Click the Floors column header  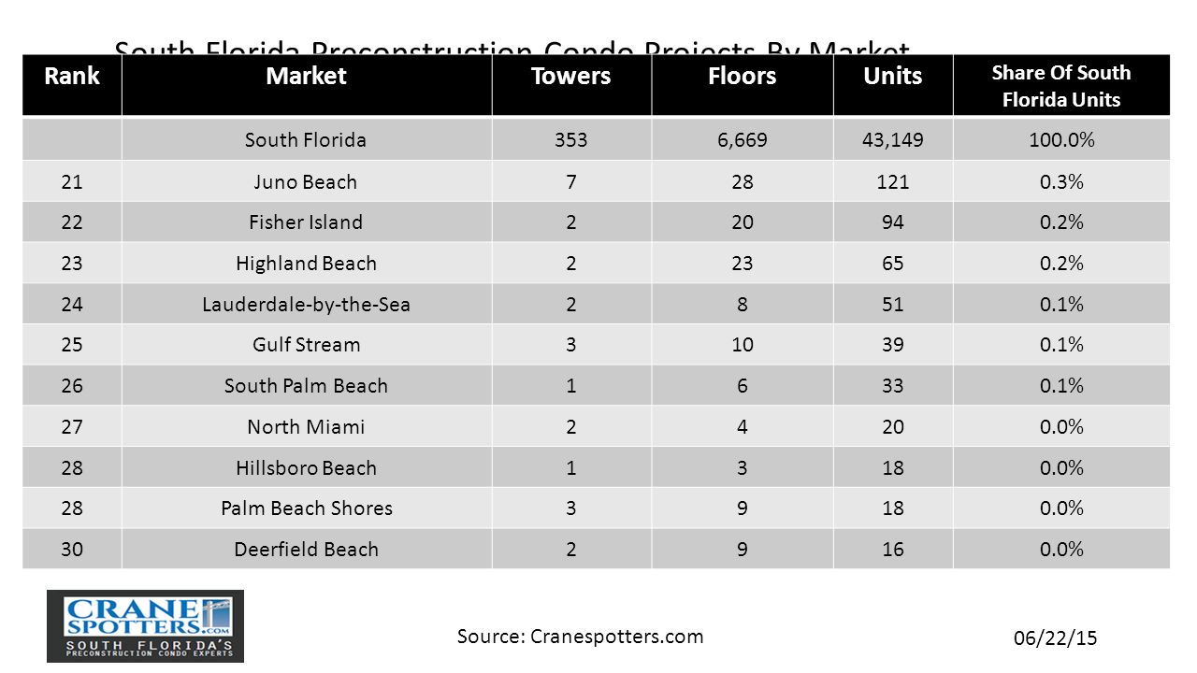pyautogui.click(x=742, y=76)
